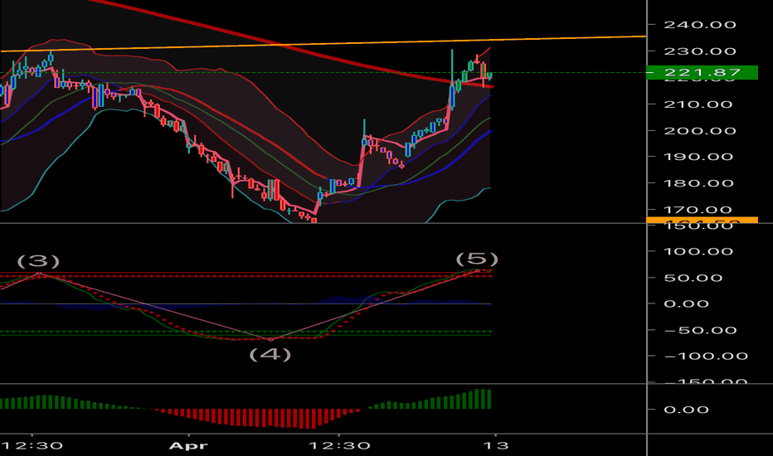Select the -100.00 oscillator axis label
Screen dimensions: 773x456
click(706, 357)
